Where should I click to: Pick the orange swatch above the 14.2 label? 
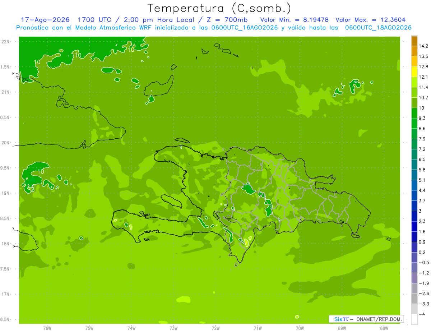(x=414, y=41)
